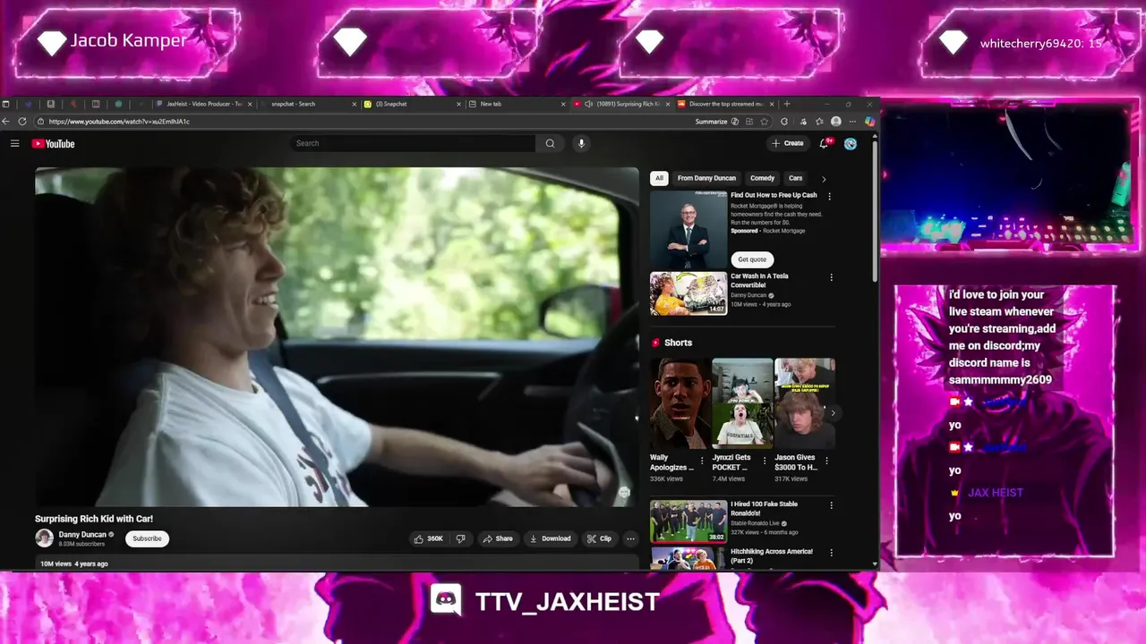The width and height of the screenshot is (1146, 644).
Task: Click the video title Surprising Rich Kid
Action: point(94,519)
